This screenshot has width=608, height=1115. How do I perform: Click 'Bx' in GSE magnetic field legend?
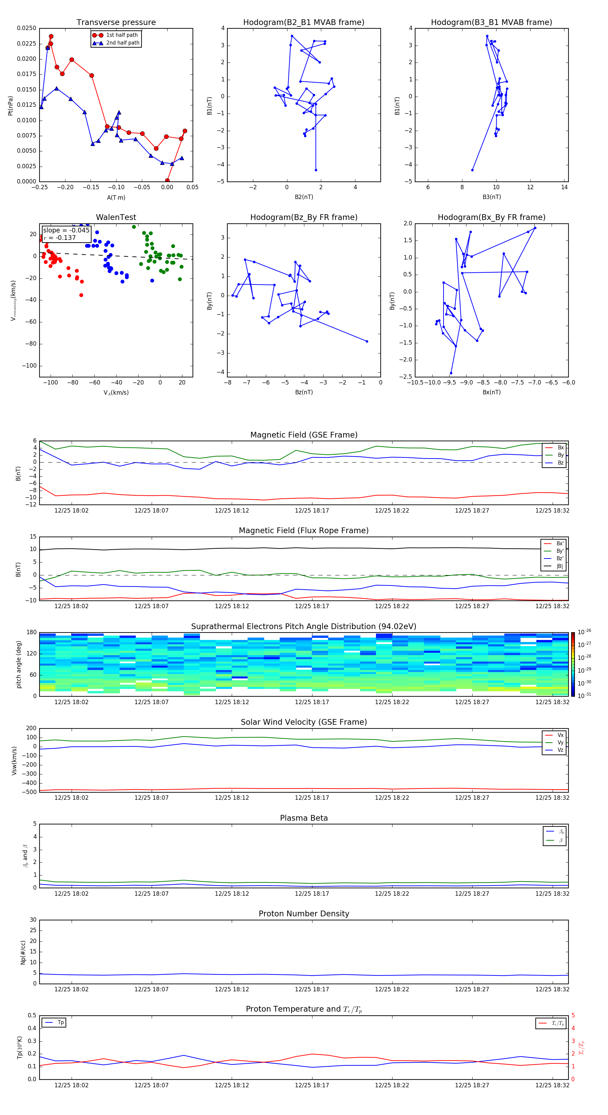(554, 448)
